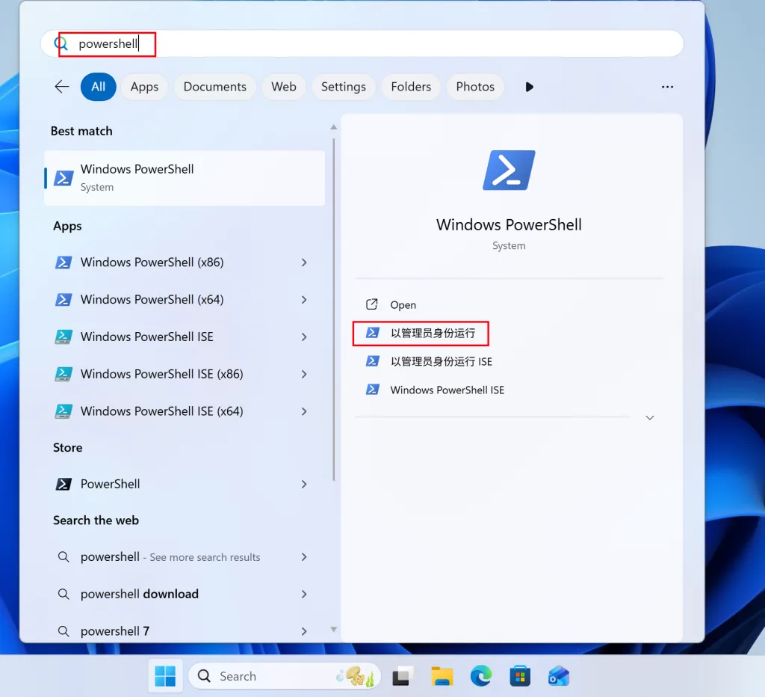Click 'powershell - See more search results'

pyautogui.click(x=170, y=556)
